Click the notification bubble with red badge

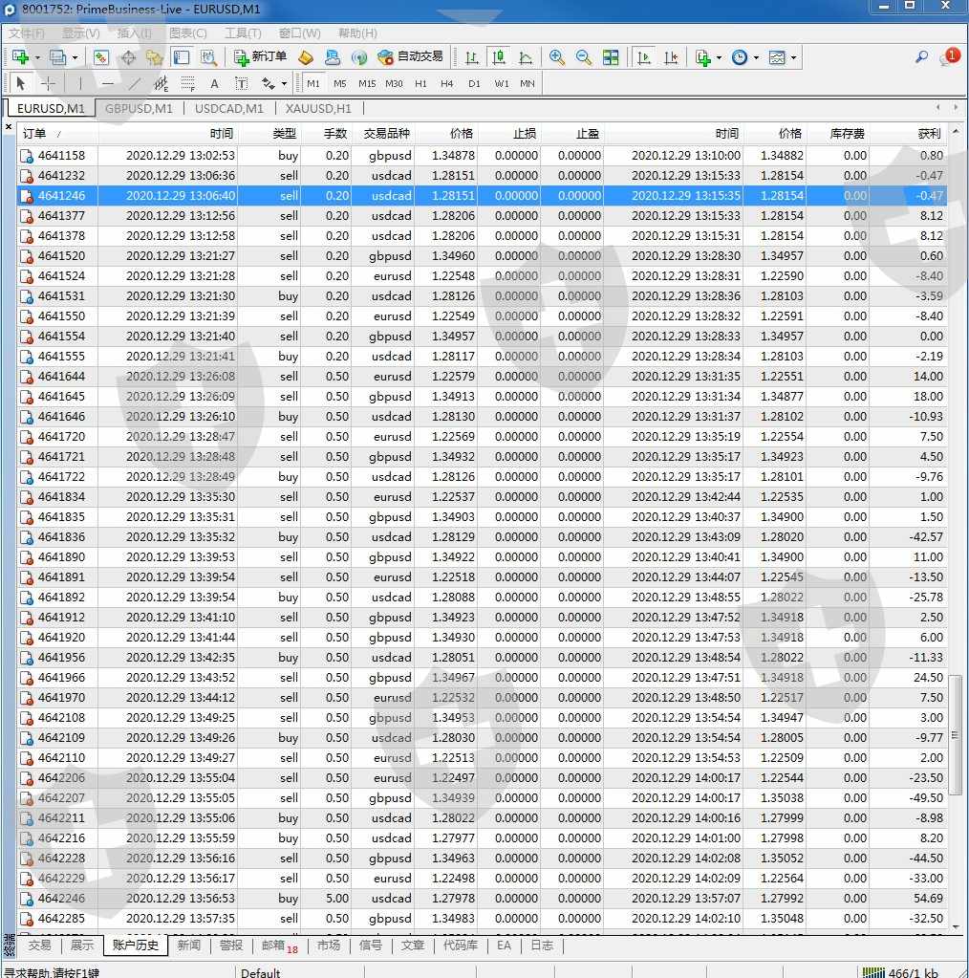(949, 57)
